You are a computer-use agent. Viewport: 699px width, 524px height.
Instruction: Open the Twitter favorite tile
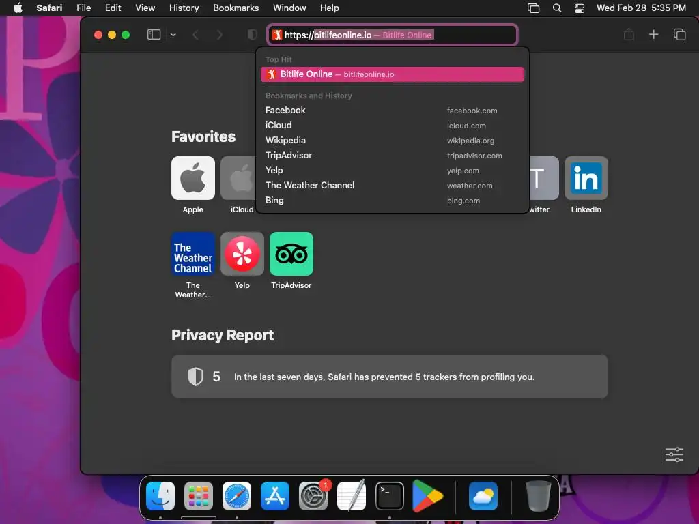[x=544, y=178]
